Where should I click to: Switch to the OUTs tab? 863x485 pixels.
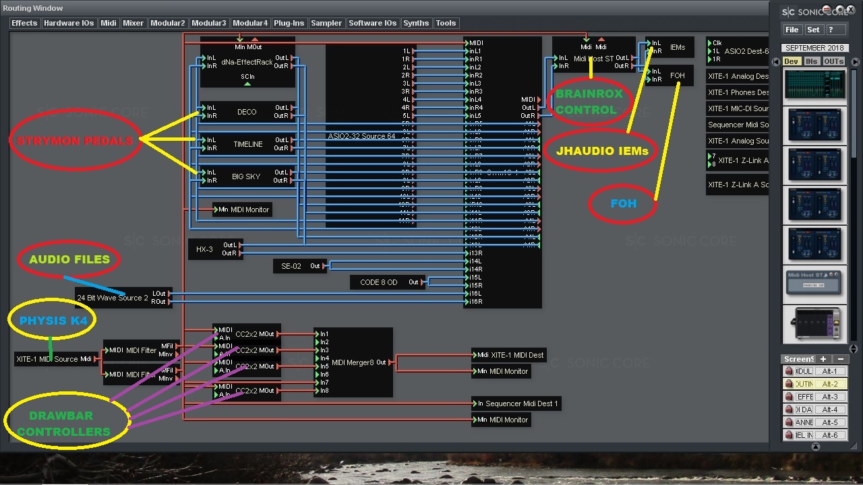pyautogui.click(x=833, y=61)
